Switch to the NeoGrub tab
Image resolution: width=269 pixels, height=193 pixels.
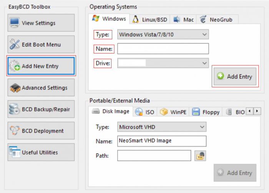click(217, 20)
